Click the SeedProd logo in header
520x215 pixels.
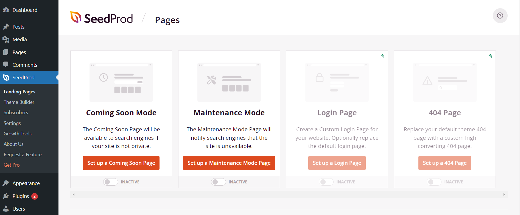click(102, 18)
